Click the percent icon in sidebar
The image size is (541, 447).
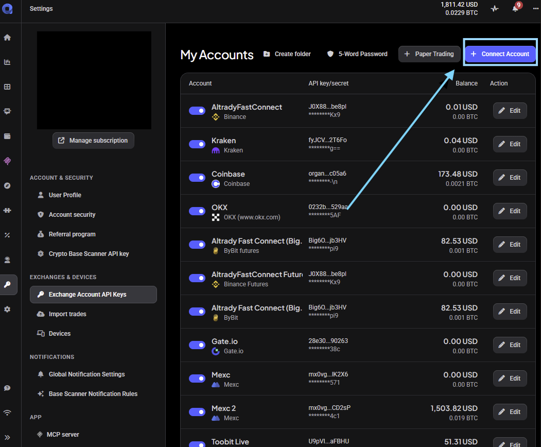[7, 235]
